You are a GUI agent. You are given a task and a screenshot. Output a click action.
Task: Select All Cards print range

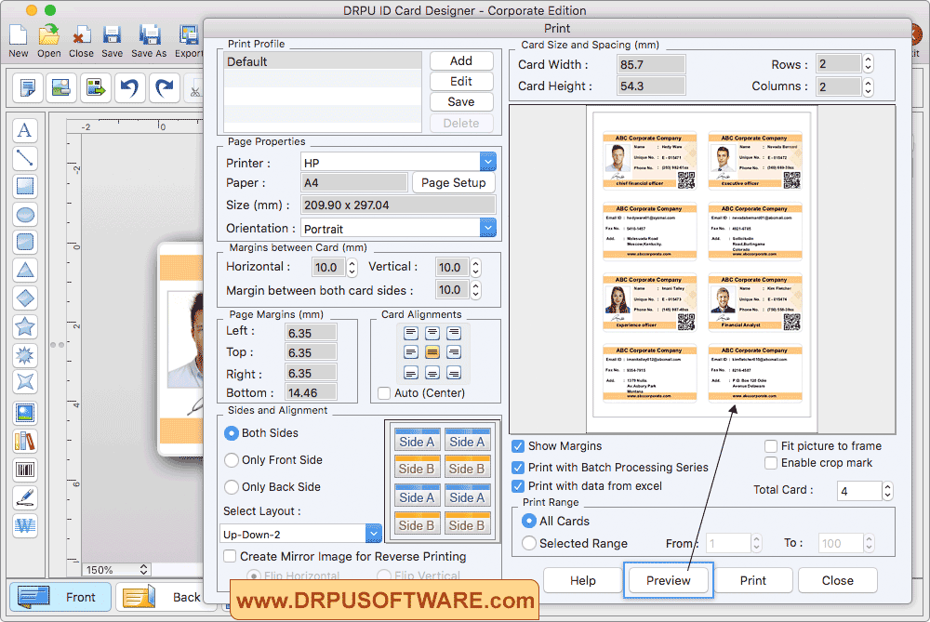tap(529, 521)
